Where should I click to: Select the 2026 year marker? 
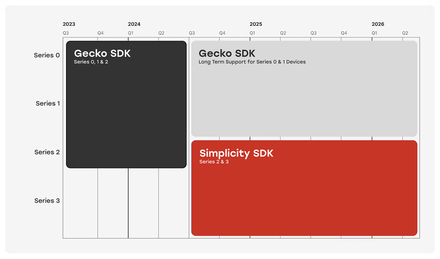coord(378,24)
